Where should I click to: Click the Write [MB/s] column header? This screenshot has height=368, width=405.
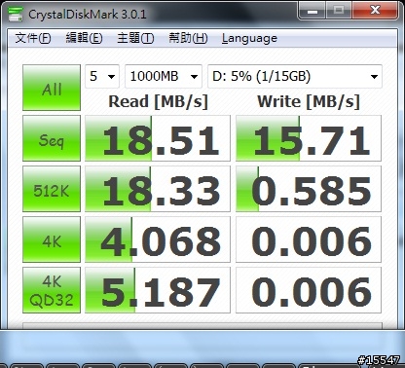pos(309,102)
